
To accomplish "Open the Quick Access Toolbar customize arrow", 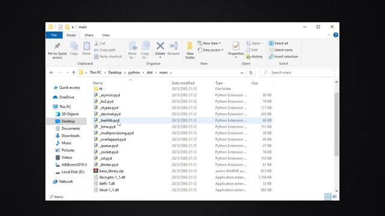I will click(73, 27).
